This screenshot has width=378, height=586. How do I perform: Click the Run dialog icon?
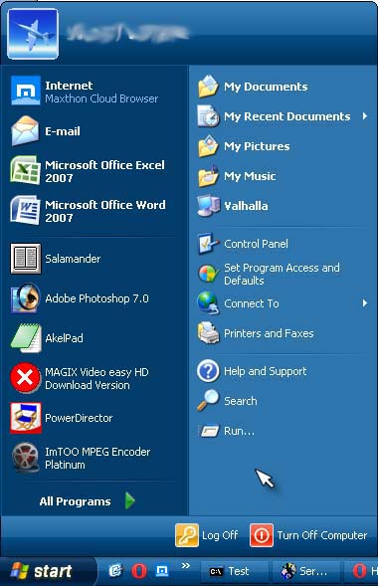click(208, 431)
